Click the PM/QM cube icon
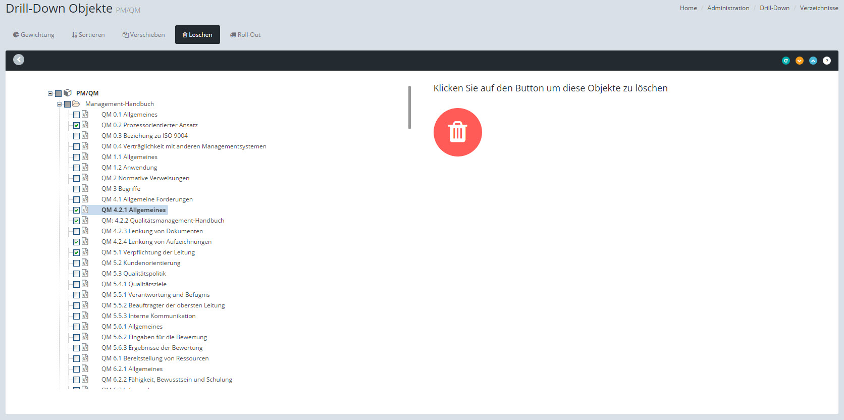The width and height of the screenshot is (844, 420). coord(68,93)
